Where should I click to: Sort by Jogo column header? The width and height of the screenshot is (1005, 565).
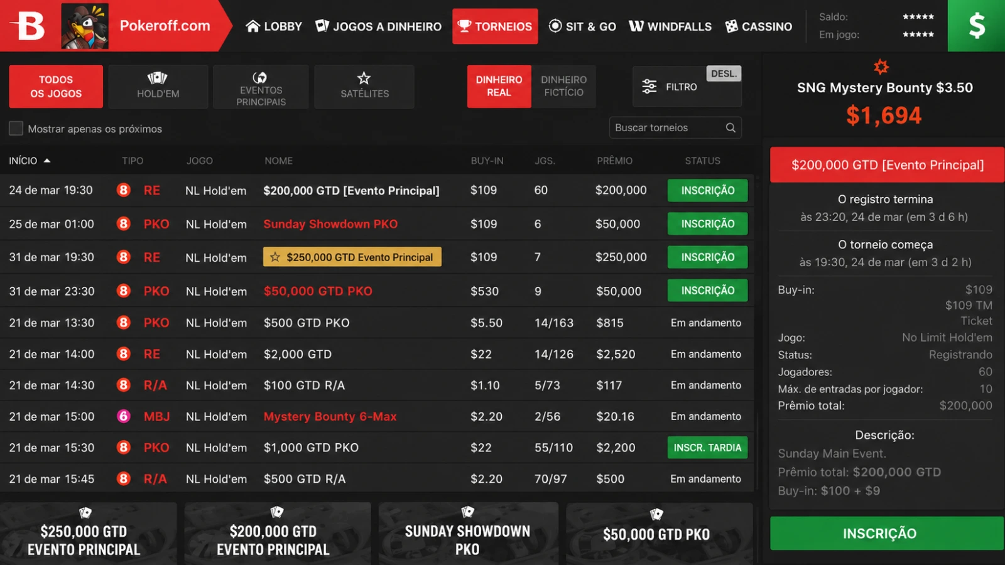coord(199,161)
